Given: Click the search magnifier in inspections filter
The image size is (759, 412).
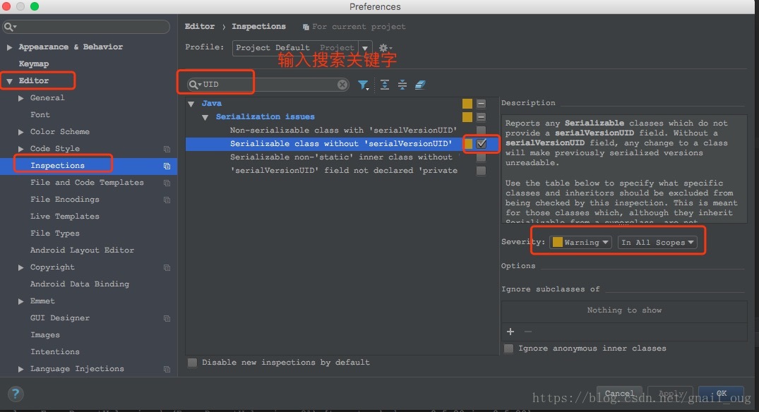Looking at the screenshot, I should [x=195, y=85].
